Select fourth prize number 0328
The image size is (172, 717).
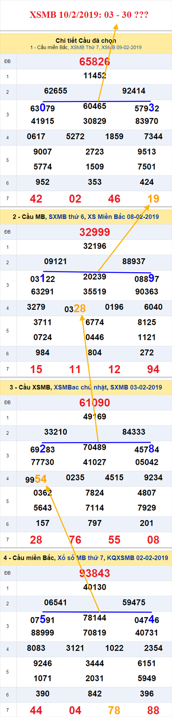click(x=75, y=308)
